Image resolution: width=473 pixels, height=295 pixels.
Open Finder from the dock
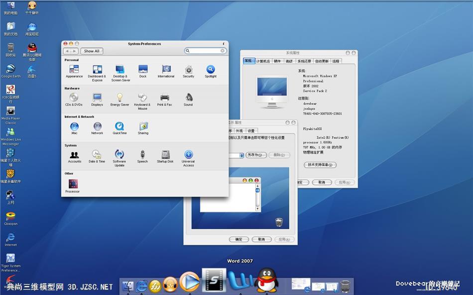tap(128, 286)
